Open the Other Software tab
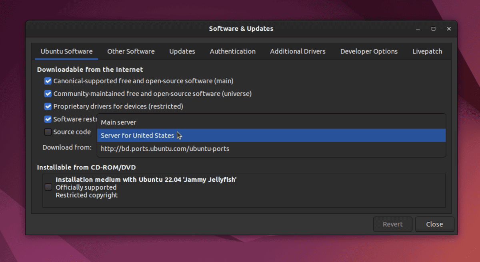The width and height of the screenshot is (480, 262). click(131, 51)
